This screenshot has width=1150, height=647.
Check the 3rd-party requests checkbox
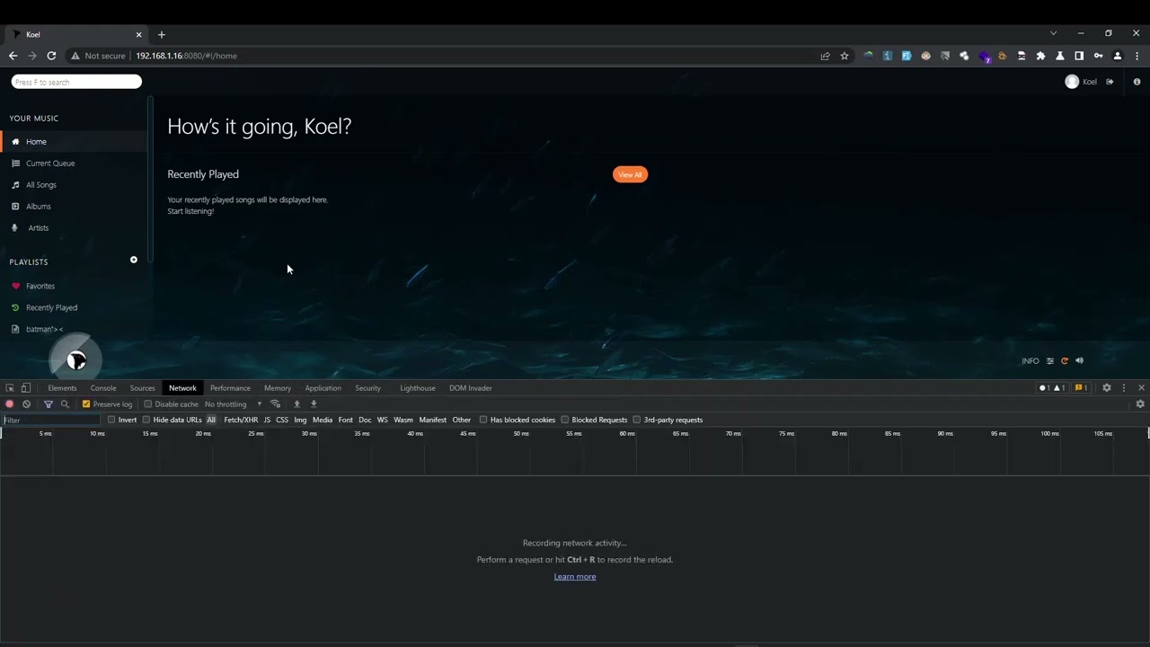(637, 420)
